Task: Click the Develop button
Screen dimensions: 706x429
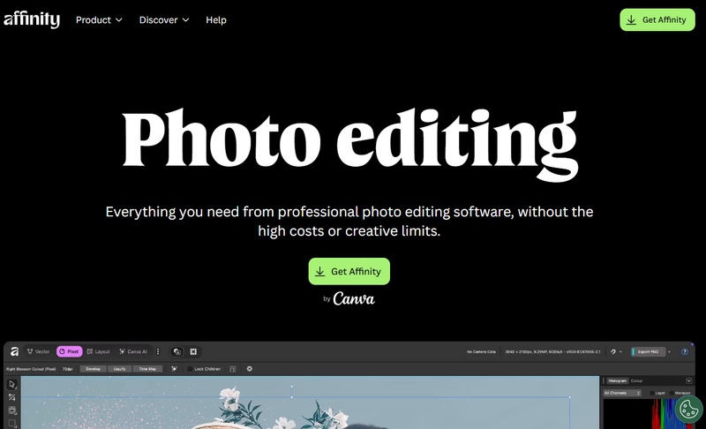Action: (94, 369)
